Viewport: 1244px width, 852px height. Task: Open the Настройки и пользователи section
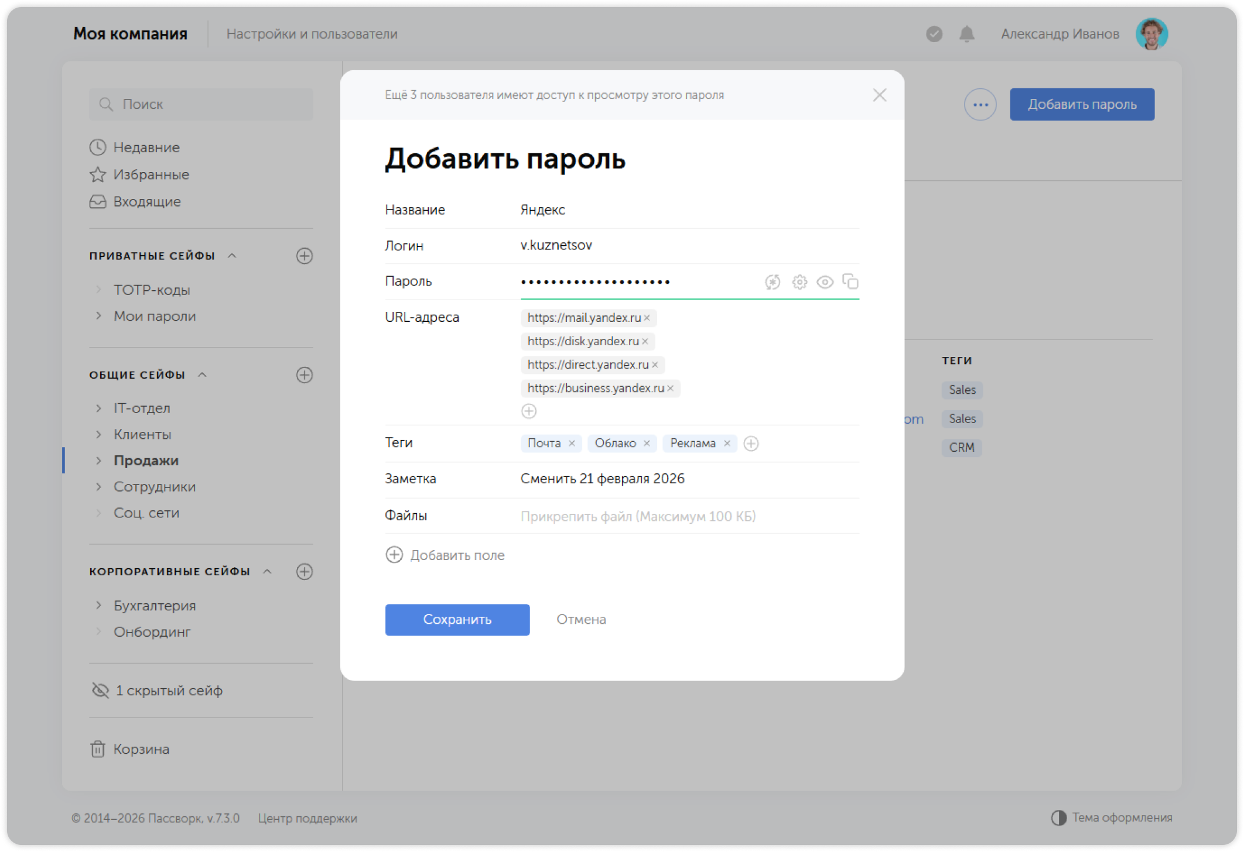pyautogui.click(x=313, y=33)
